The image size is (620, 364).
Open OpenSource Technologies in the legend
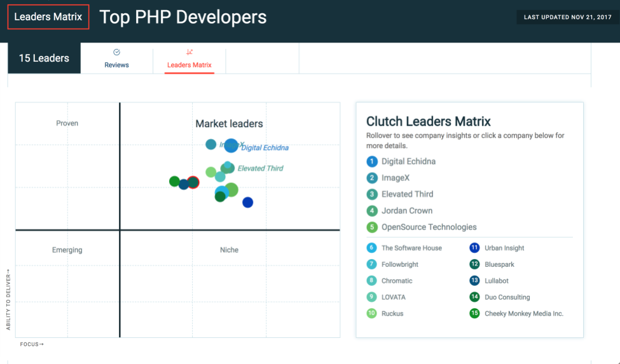click(x=429, y=227)
